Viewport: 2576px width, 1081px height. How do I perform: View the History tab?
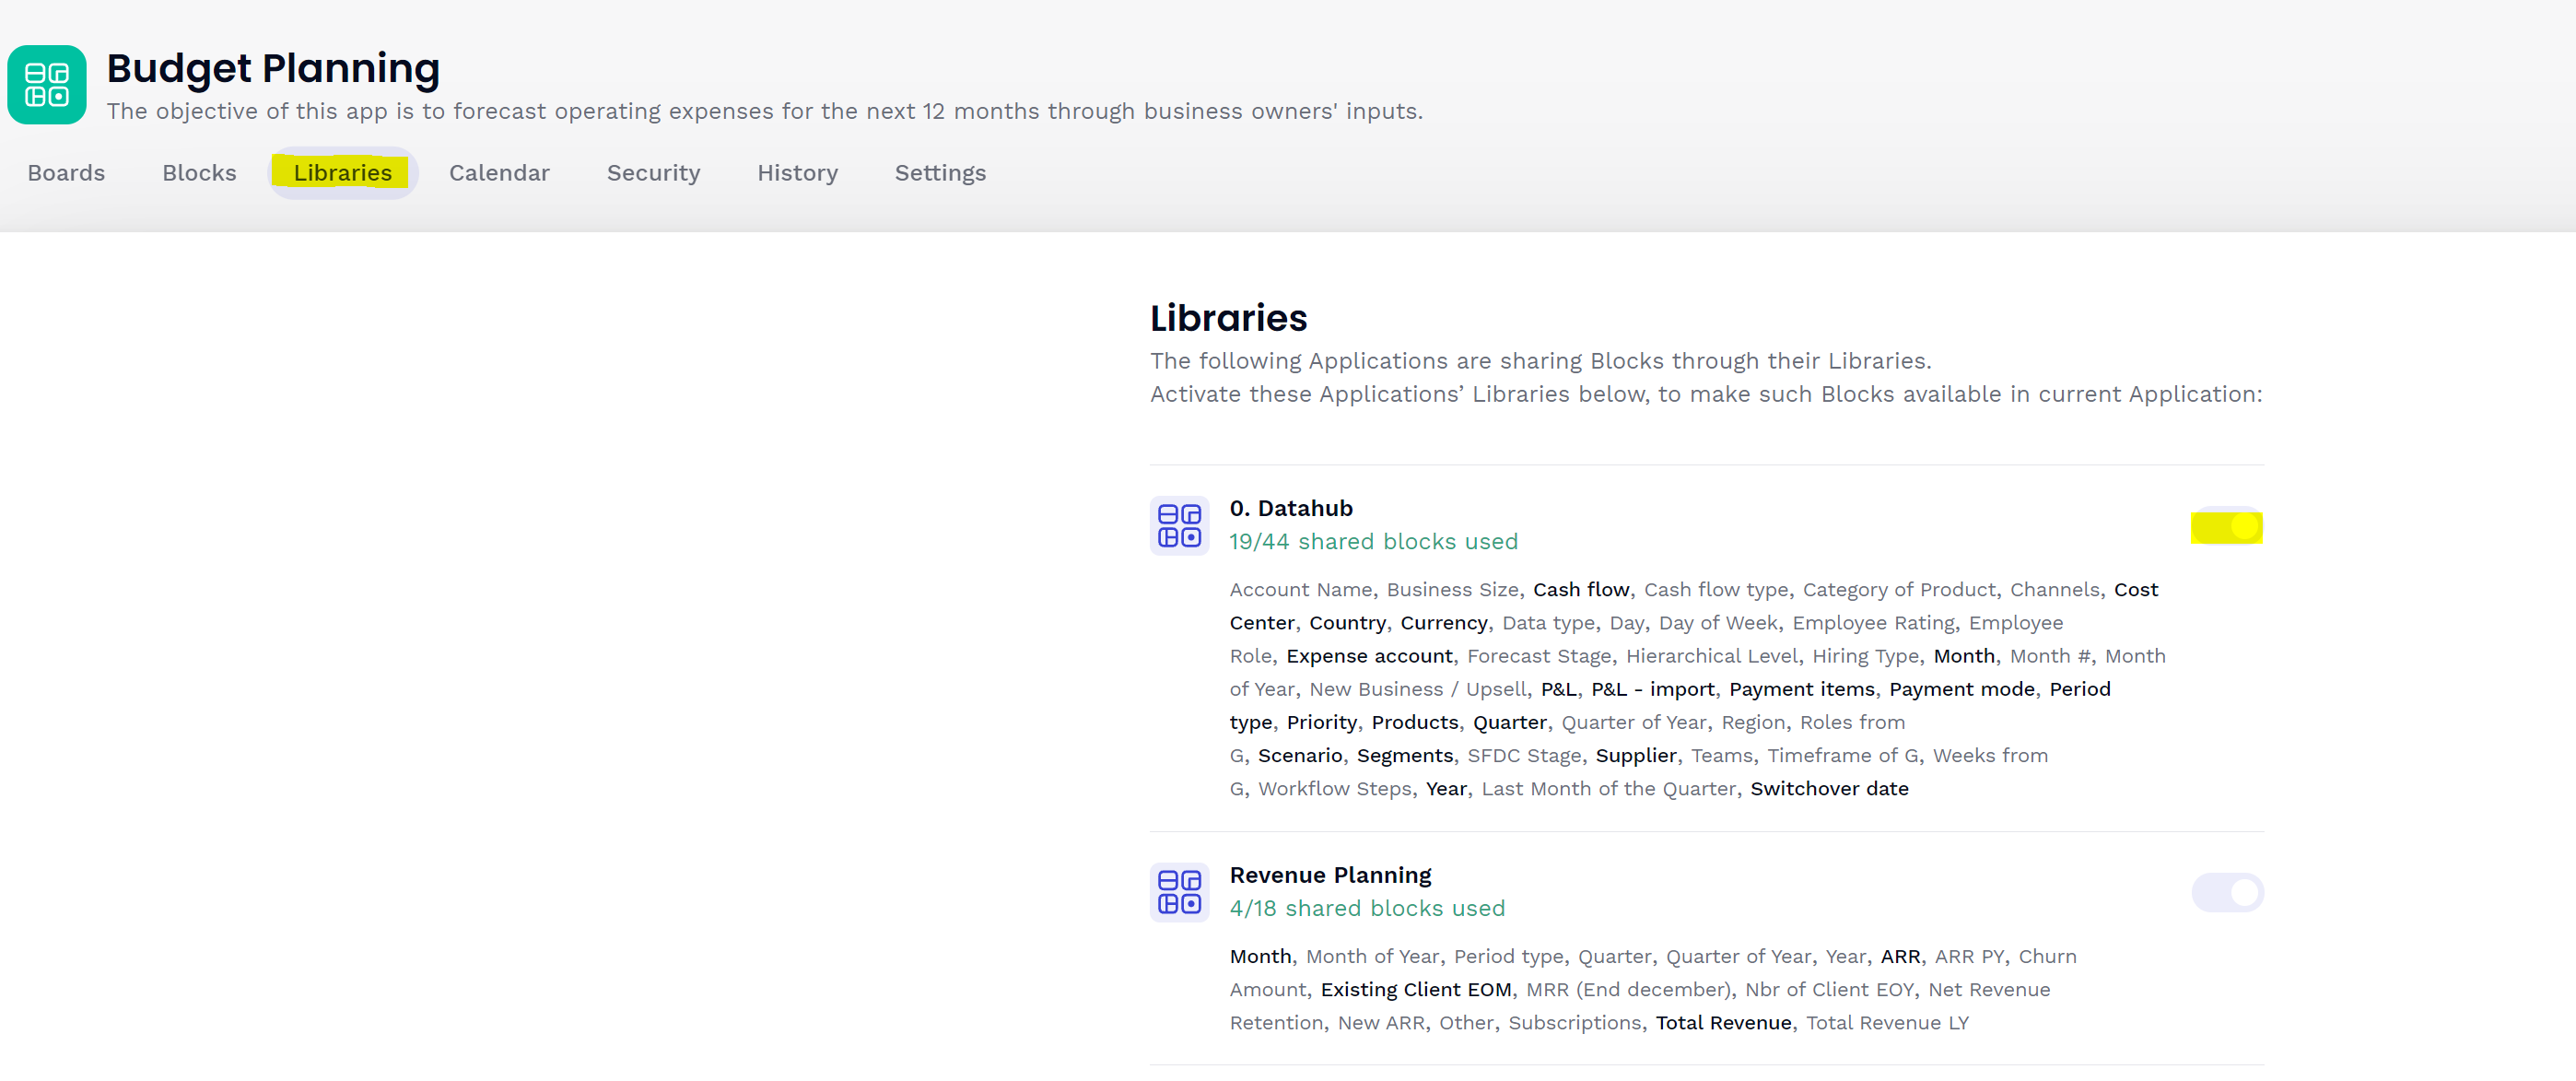point(797,173)
